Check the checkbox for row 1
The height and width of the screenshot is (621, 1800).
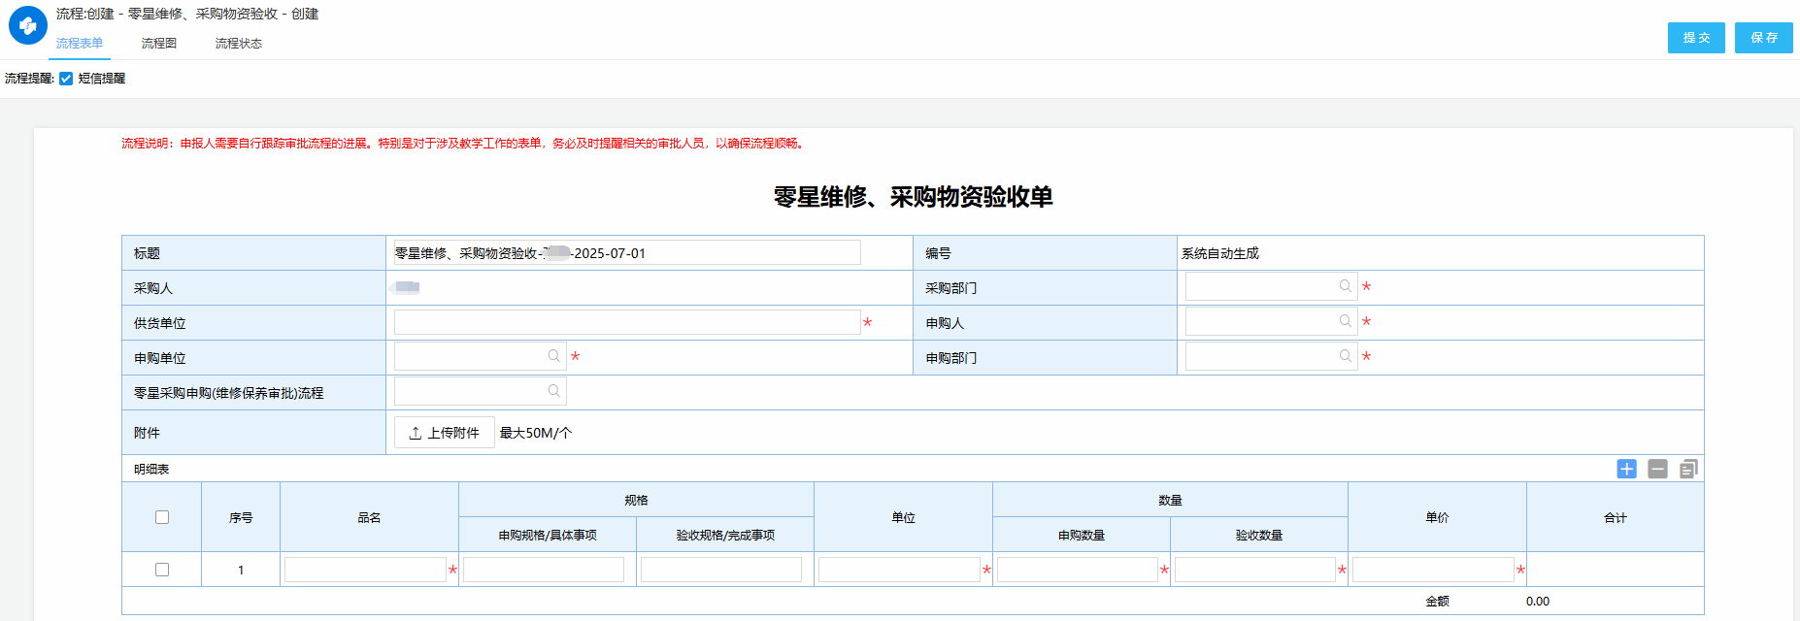[x=162, y=570]
